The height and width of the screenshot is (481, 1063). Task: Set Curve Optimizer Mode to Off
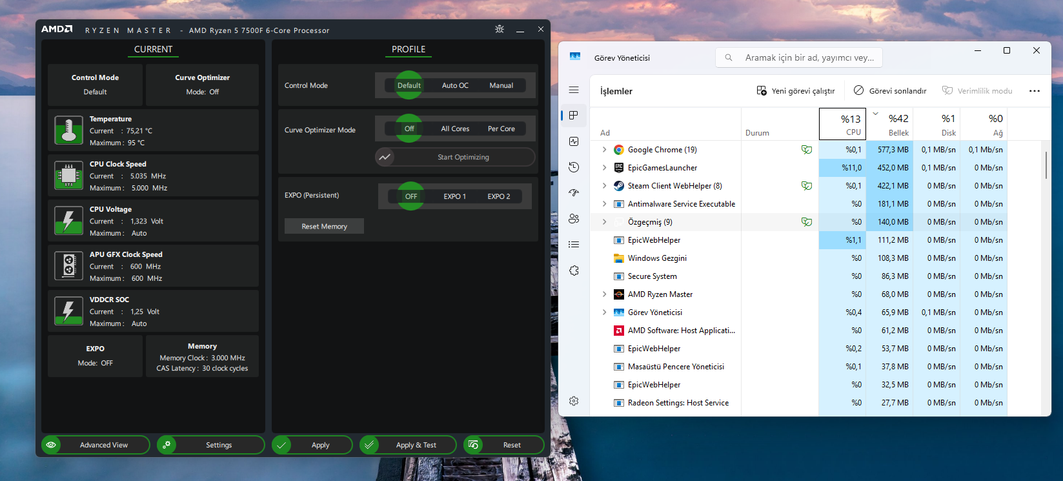(x=409, y=128)
